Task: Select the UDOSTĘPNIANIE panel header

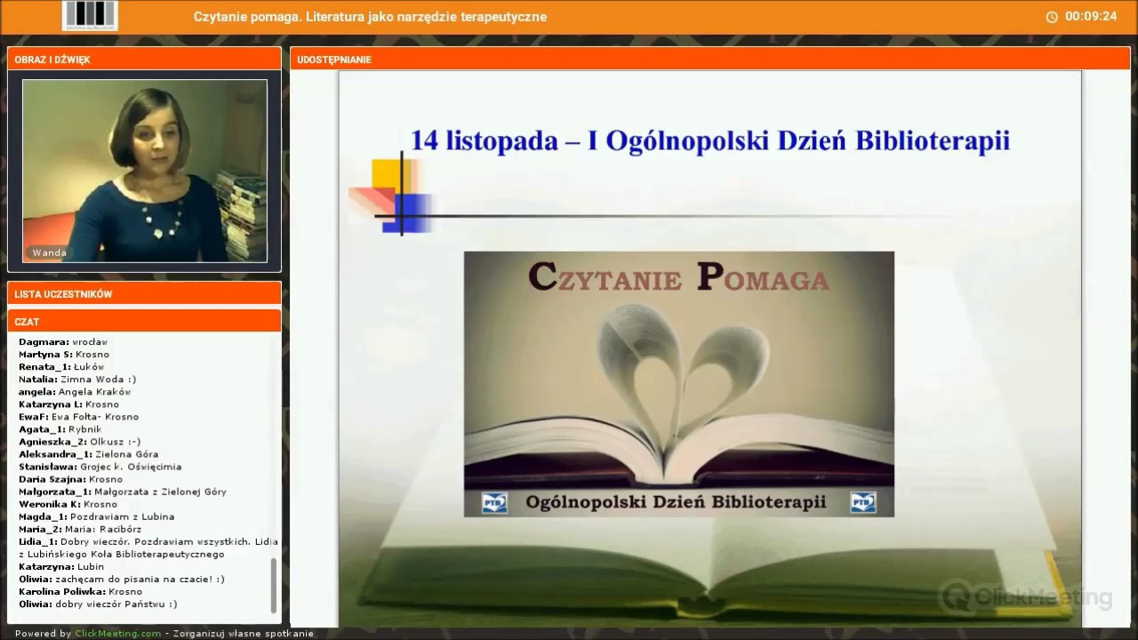Action: [709, 60]
